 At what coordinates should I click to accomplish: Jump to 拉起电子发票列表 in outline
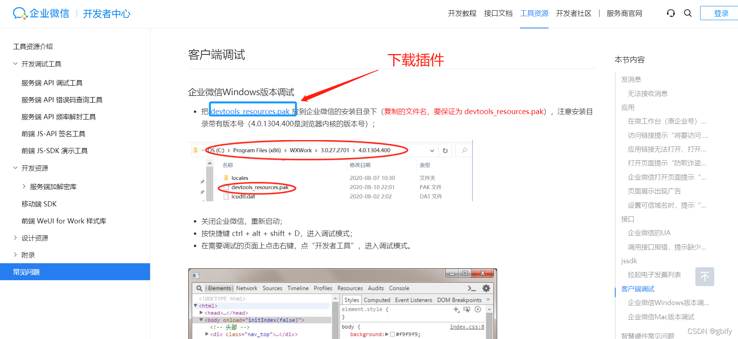click(654, 275)
